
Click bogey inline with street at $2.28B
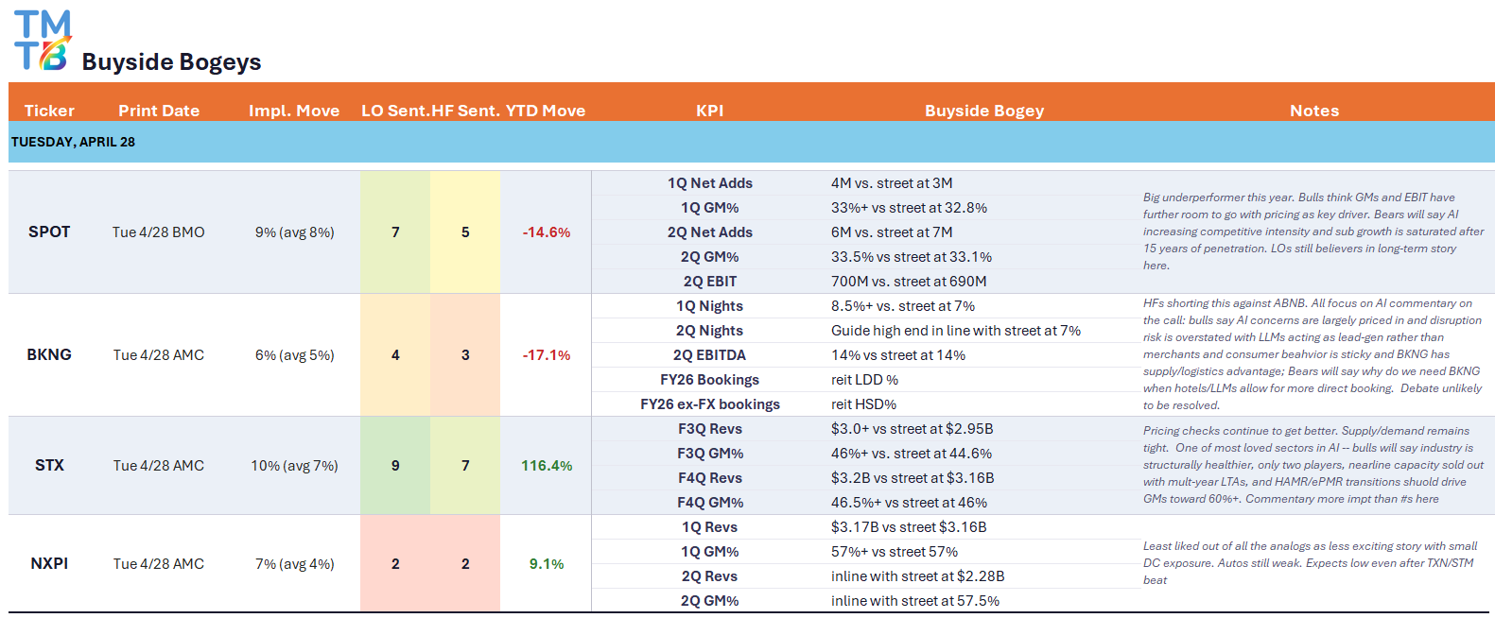[918, 575]
